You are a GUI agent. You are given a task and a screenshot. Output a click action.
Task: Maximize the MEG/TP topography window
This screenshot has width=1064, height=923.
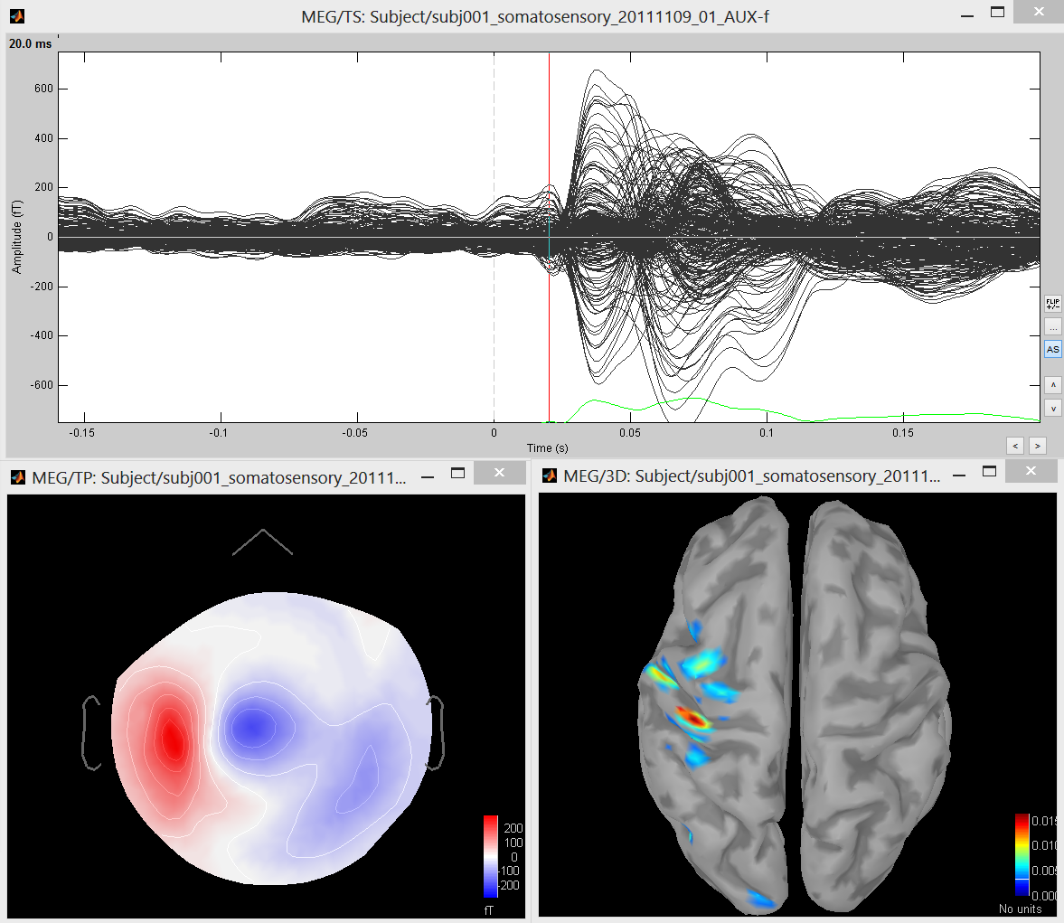pyautogui.click(x=458, y=473)
